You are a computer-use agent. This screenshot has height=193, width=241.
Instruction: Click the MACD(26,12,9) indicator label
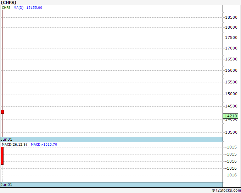14,145
